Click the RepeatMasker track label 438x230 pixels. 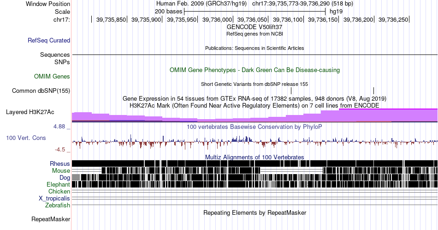(51, 219)
